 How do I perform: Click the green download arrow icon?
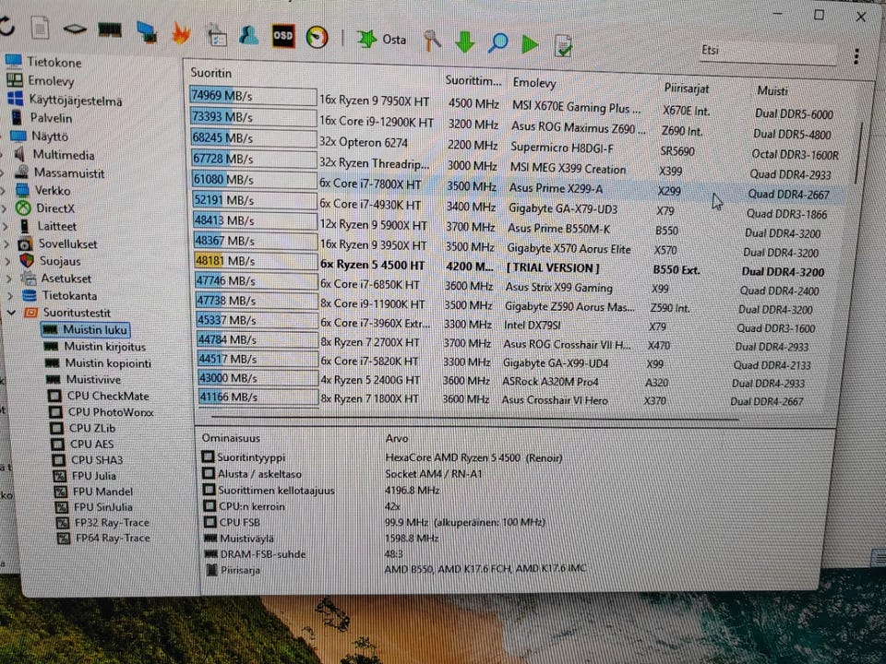click(465, 41)
